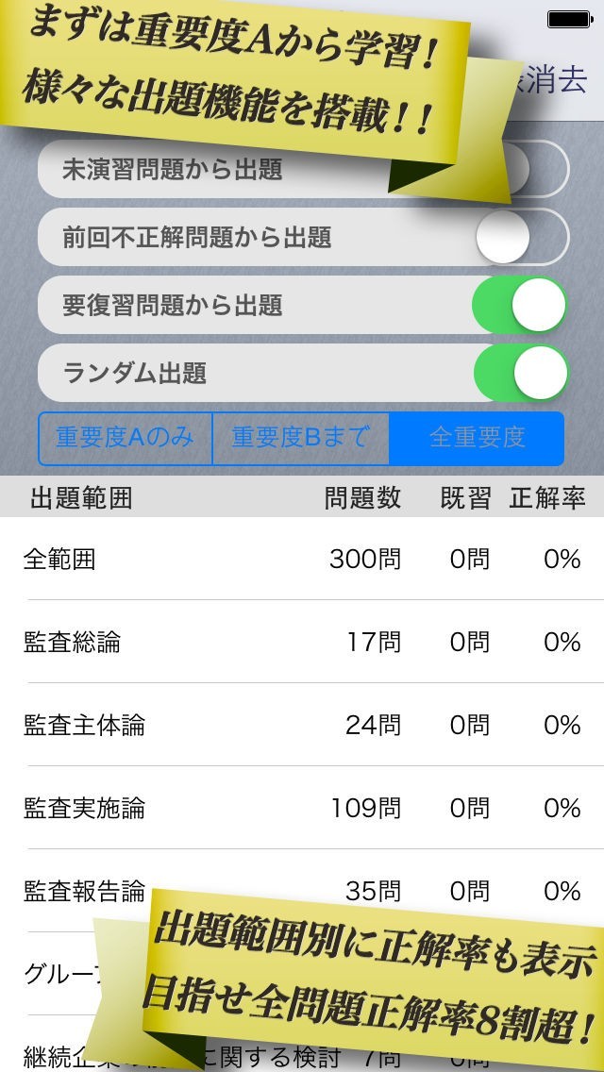Tap the 既習 column header
Image resolution: width=604 pixels, height=1072 pixels.
(466, 498)
